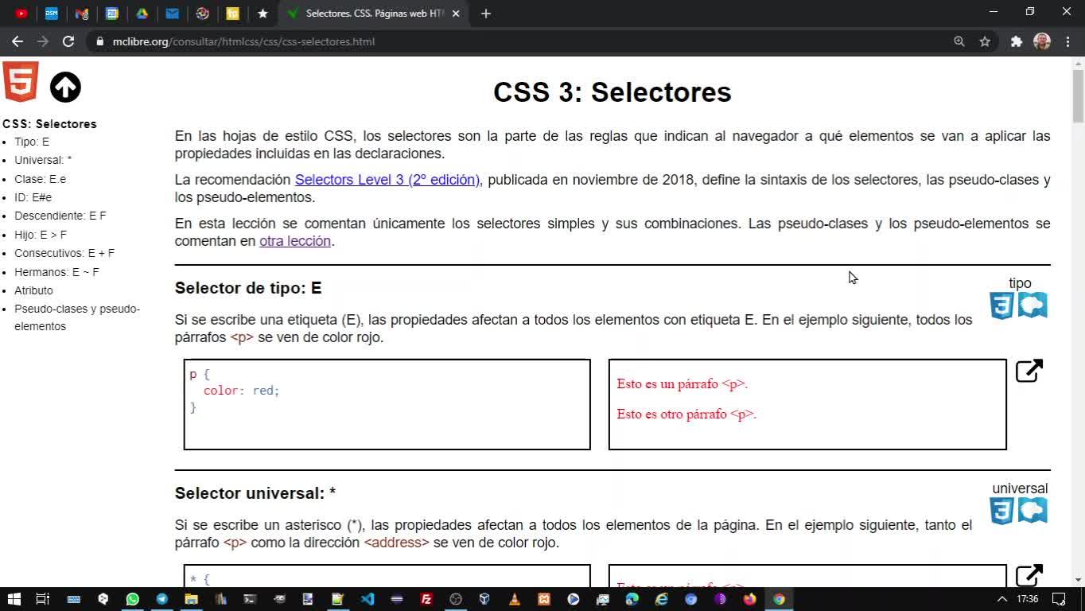Click the 'CSS 3: Selectores' page title

pos(612,91)
